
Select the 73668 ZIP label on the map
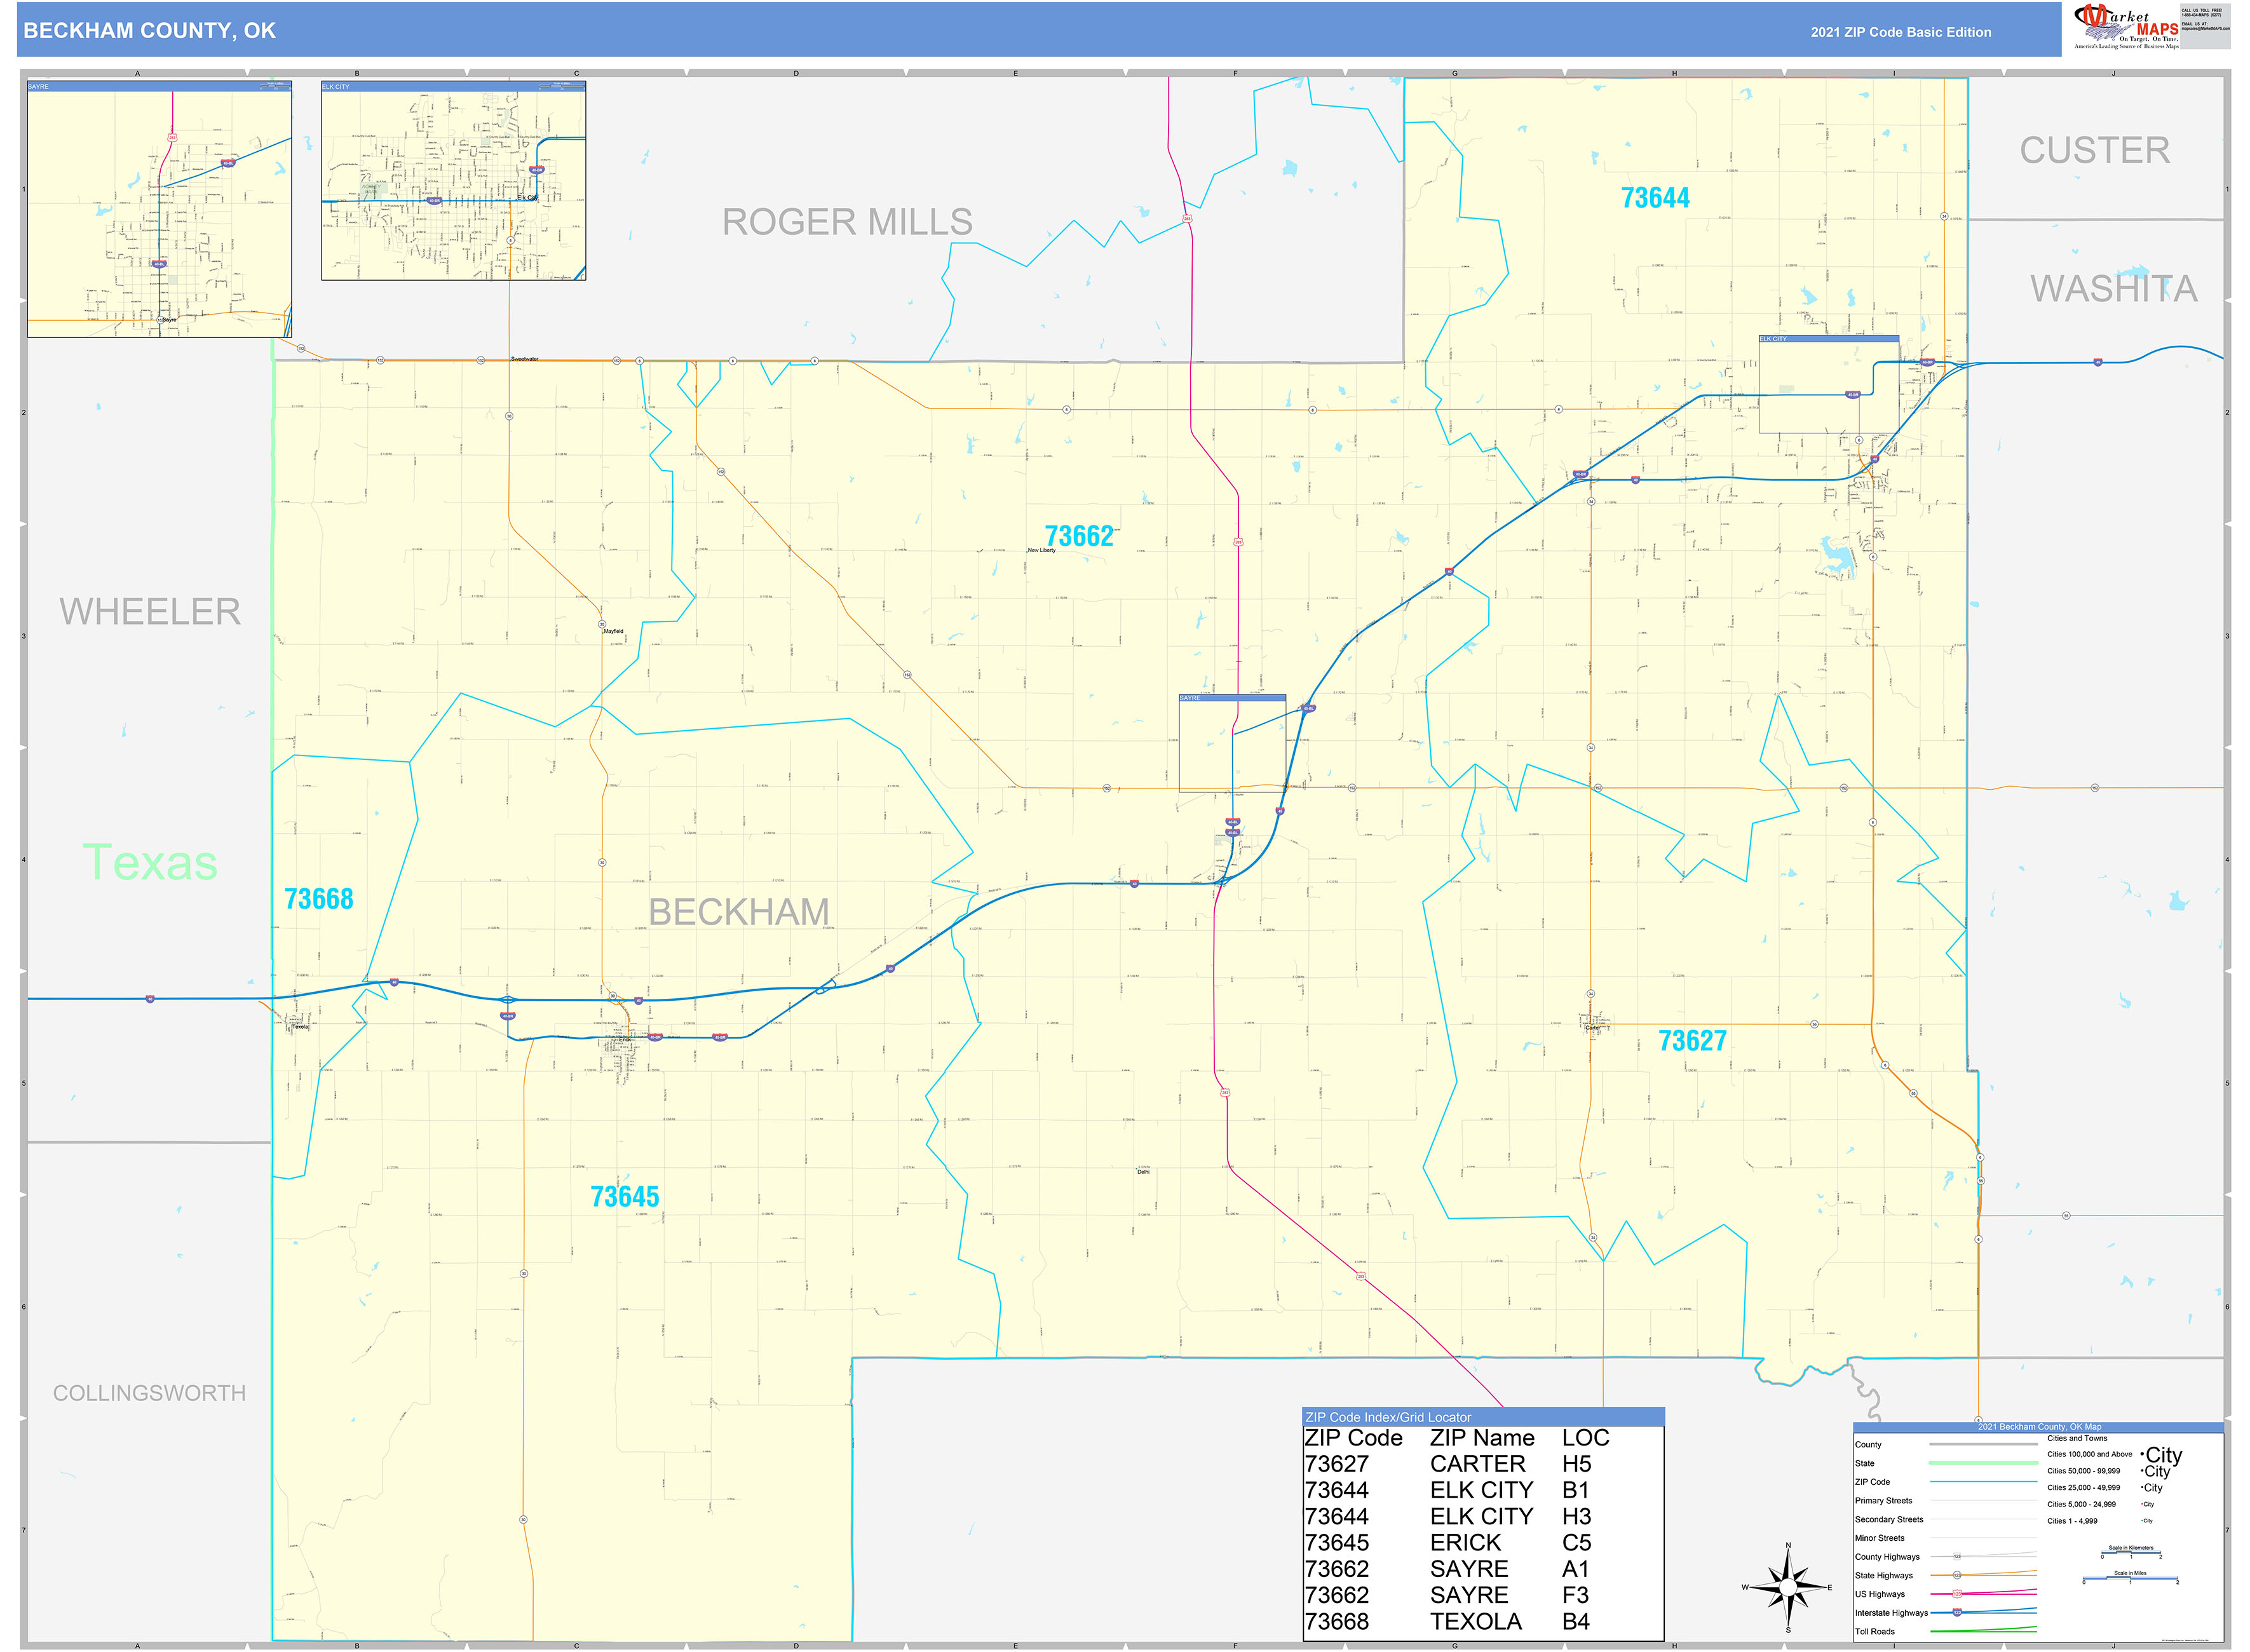coord(319,899)
